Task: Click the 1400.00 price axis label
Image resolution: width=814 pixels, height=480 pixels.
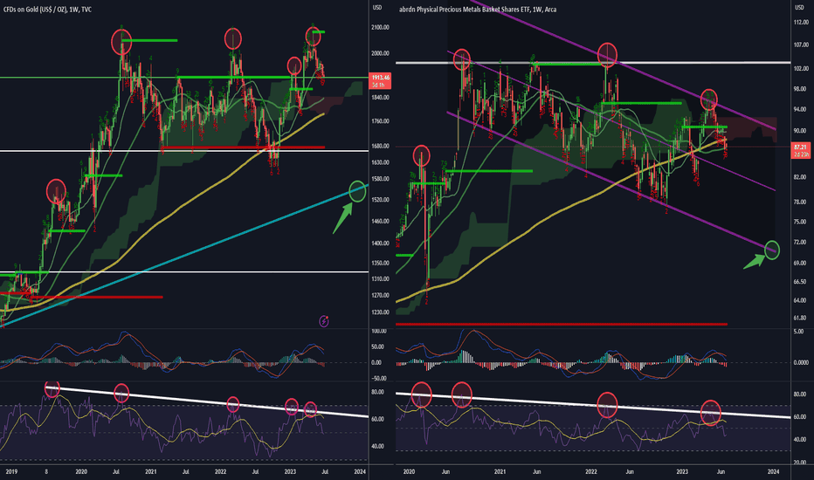Action: [380, 243]
